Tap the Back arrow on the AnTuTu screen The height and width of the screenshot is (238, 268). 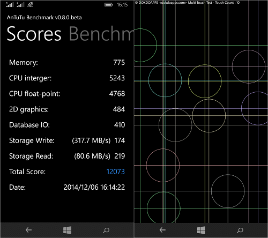click(x=28, y=230)
